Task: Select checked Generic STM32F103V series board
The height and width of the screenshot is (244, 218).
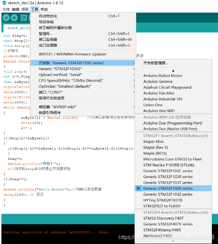Action: 173,188
